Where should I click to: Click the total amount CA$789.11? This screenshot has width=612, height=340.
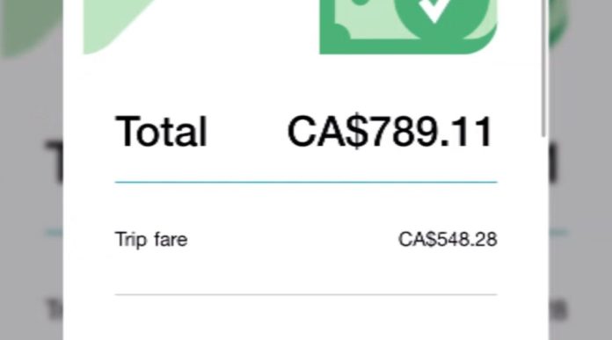point(390,132)
